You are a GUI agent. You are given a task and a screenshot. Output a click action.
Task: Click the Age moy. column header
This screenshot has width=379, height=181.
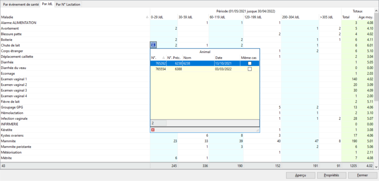(x=366, y=17)
